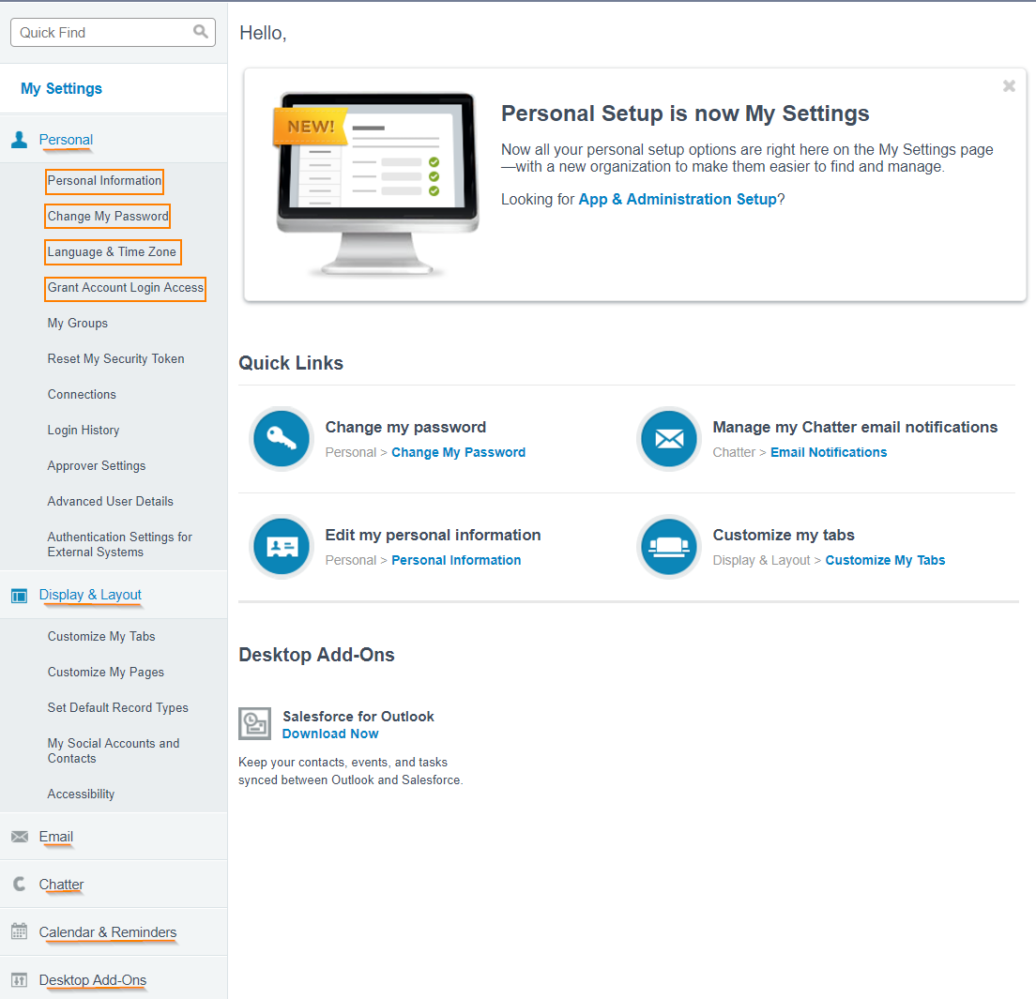Viewport: 1036px width, 999px height.
Task: Click the ID card icon for personal information
Action: pos(282,546)
